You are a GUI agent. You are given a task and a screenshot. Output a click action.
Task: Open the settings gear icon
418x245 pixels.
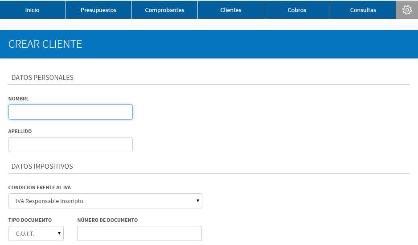click(407, 10)
